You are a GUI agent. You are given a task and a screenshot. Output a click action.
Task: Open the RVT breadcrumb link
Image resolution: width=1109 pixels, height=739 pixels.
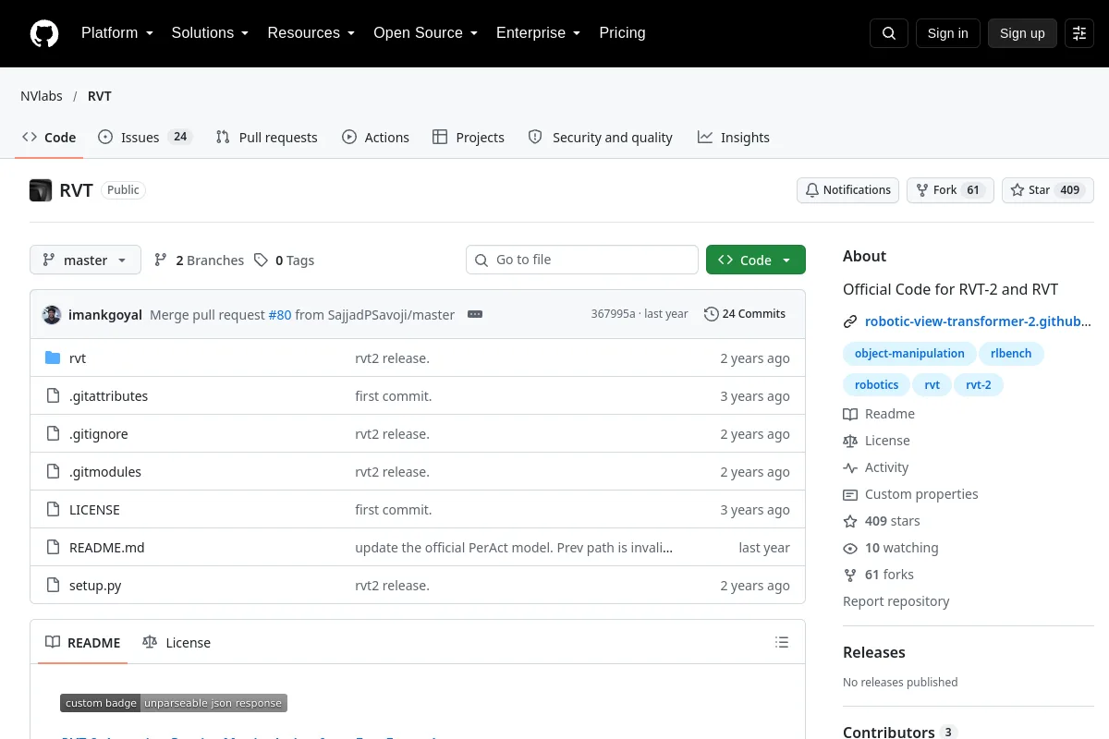click(x=100, y=96)
